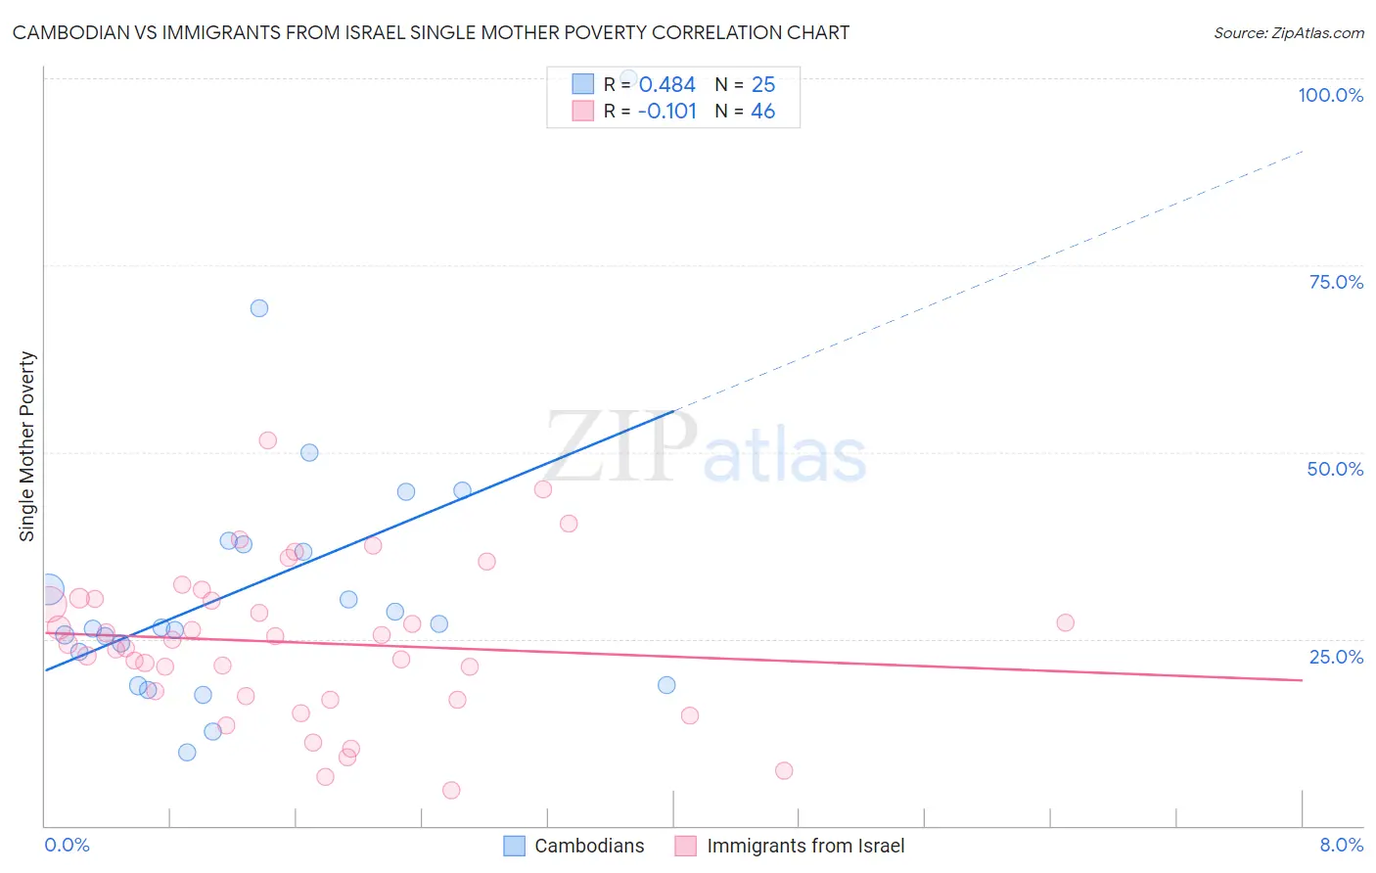Click the Single Mother Poverty axis title
This screenshot has width=1376, height=873.
tap(27, 446)
